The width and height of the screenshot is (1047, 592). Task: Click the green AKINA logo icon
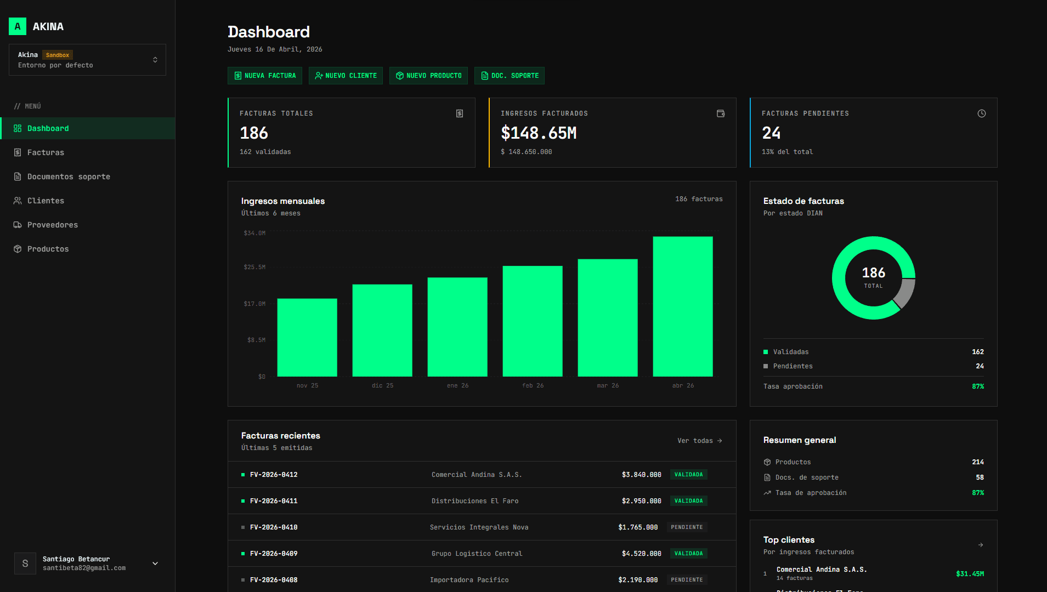(18, 26)
